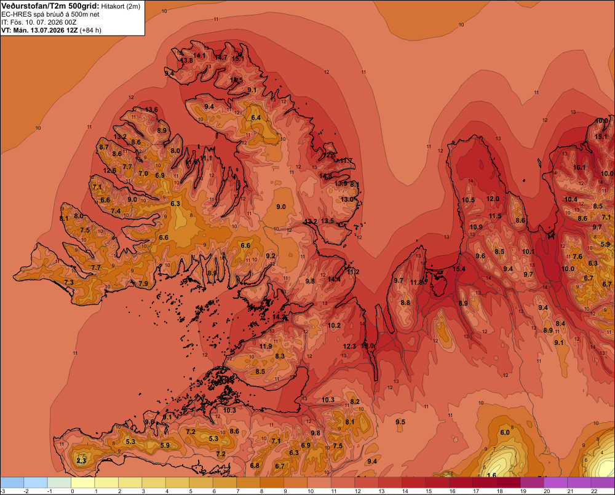615x495 pixels.
Task: Click the dark crimson legend swatch between 17 and 18
Action: [x=485, y=482]
